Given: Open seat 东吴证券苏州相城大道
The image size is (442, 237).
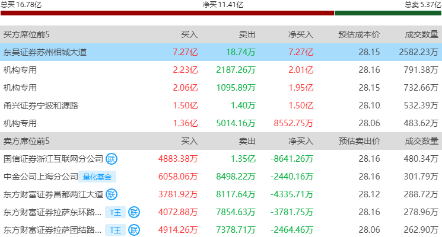Looking at the screenshot, I should [45, 52].
